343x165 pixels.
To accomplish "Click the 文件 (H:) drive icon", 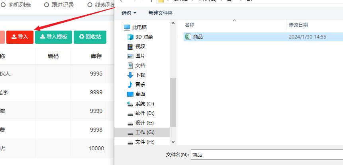I will [x=130, y=143].
